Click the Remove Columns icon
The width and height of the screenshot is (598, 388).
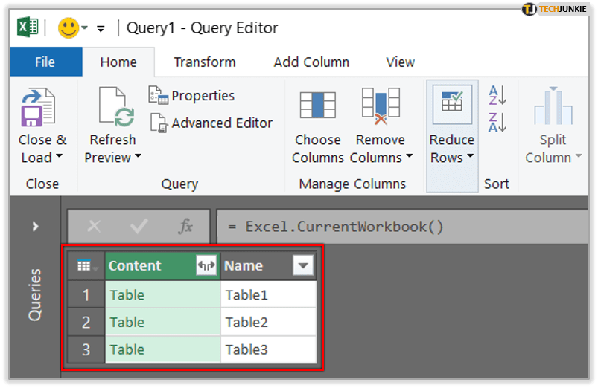[x=381, y=106]
